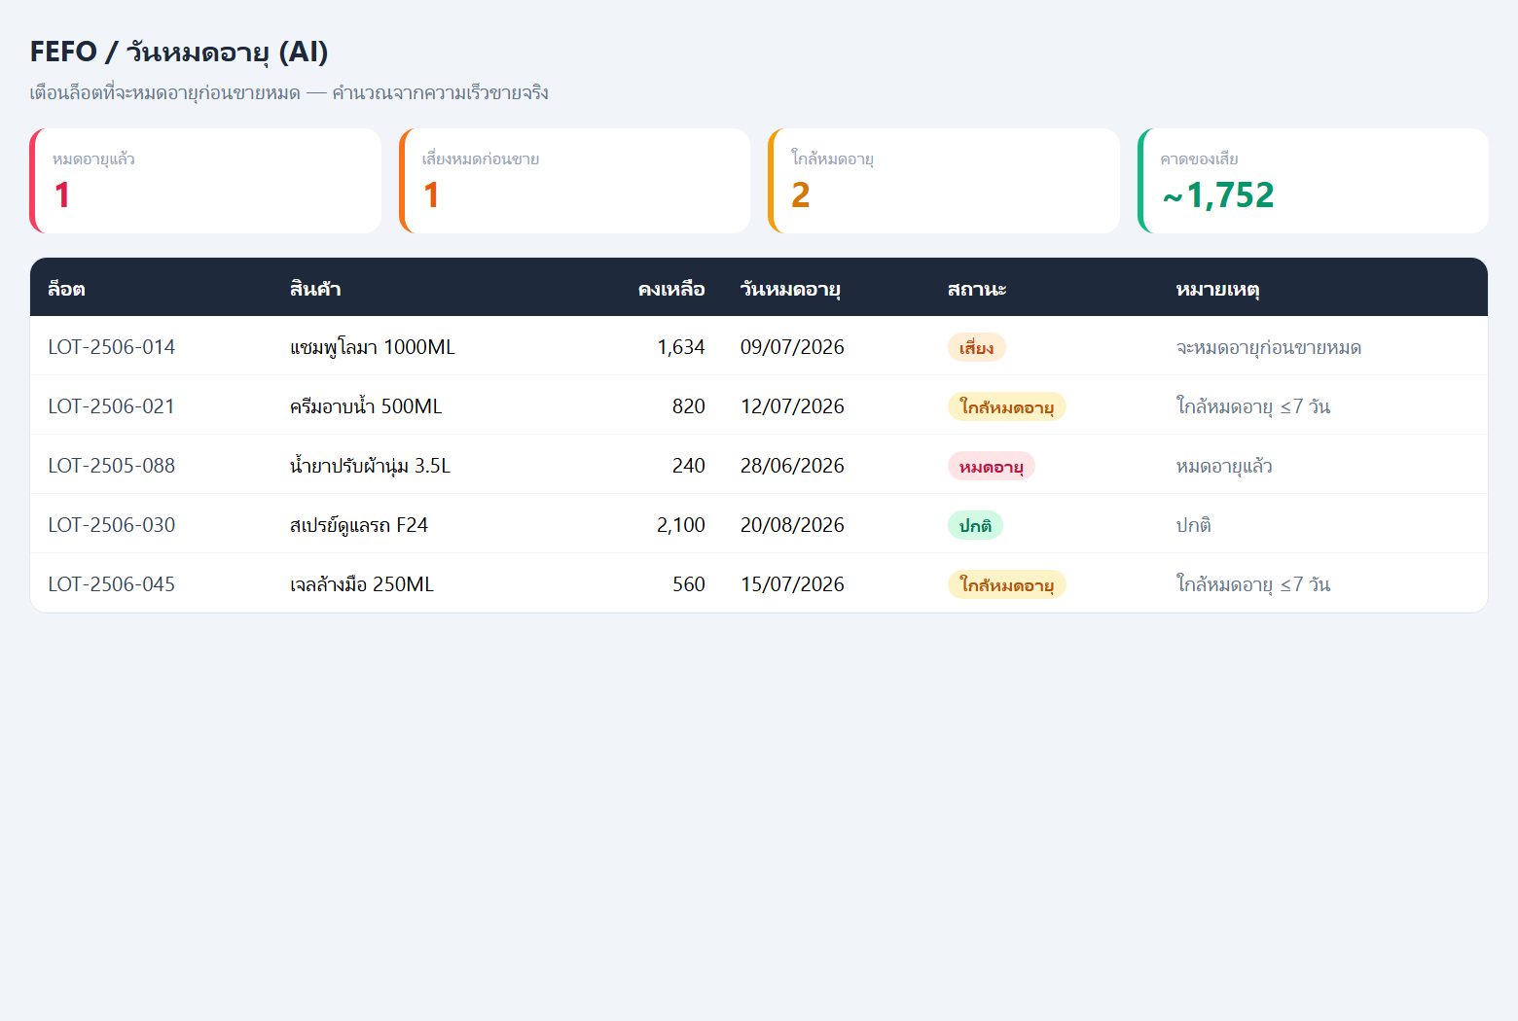Click the หมายเหตุ column header
Viewport: 1518px width, 1021px height.
tap(1217, 289)
